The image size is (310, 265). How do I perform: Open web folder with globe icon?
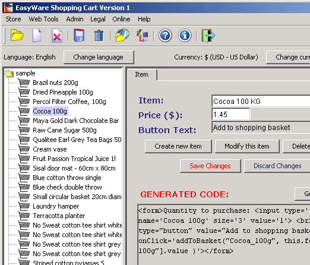[x=122, y=36]
